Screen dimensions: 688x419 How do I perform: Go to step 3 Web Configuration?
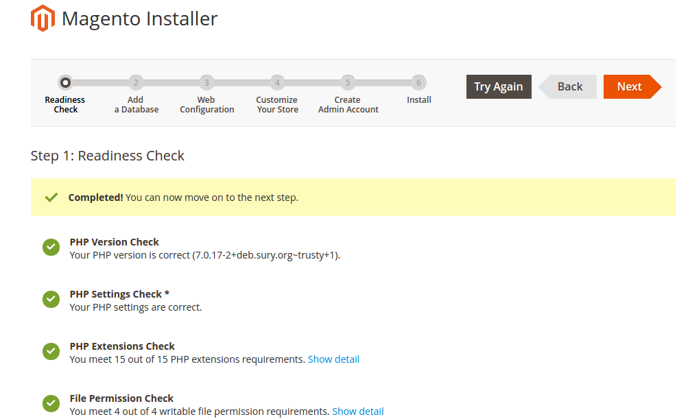point(206,83)
